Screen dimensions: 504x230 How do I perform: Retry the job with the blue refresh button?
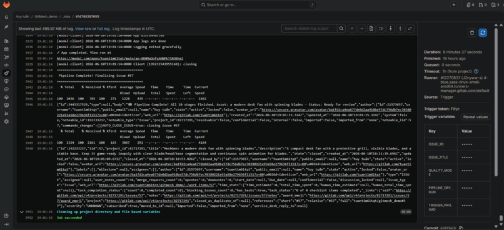(483, 32)
